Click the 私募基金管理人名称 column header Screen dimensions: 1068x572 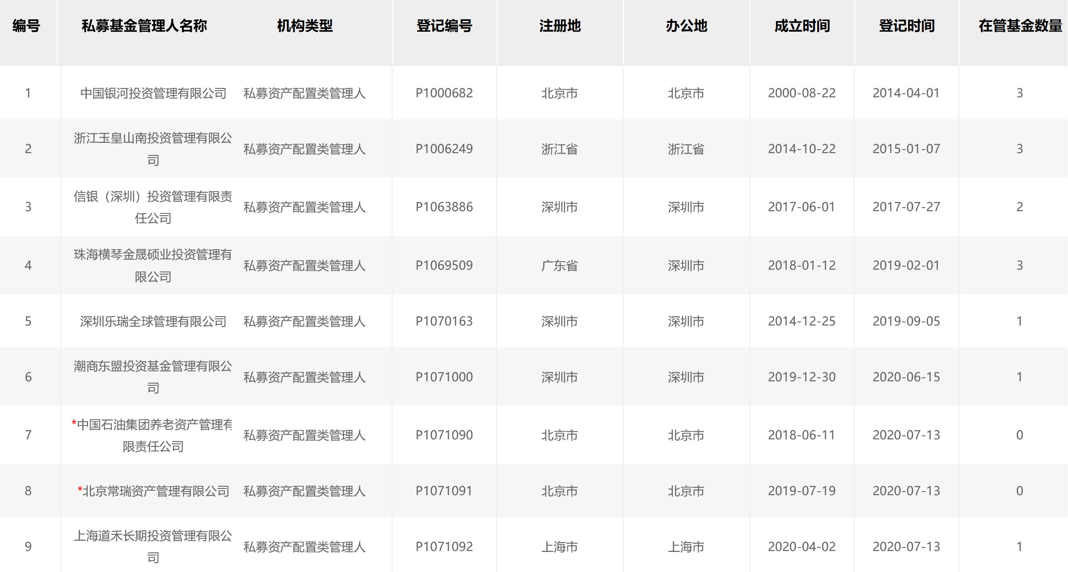[144, 26]
